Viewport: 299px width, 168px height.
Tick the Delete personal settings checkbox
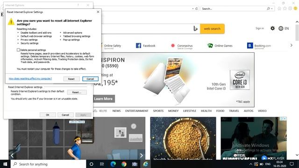(18, 50)
